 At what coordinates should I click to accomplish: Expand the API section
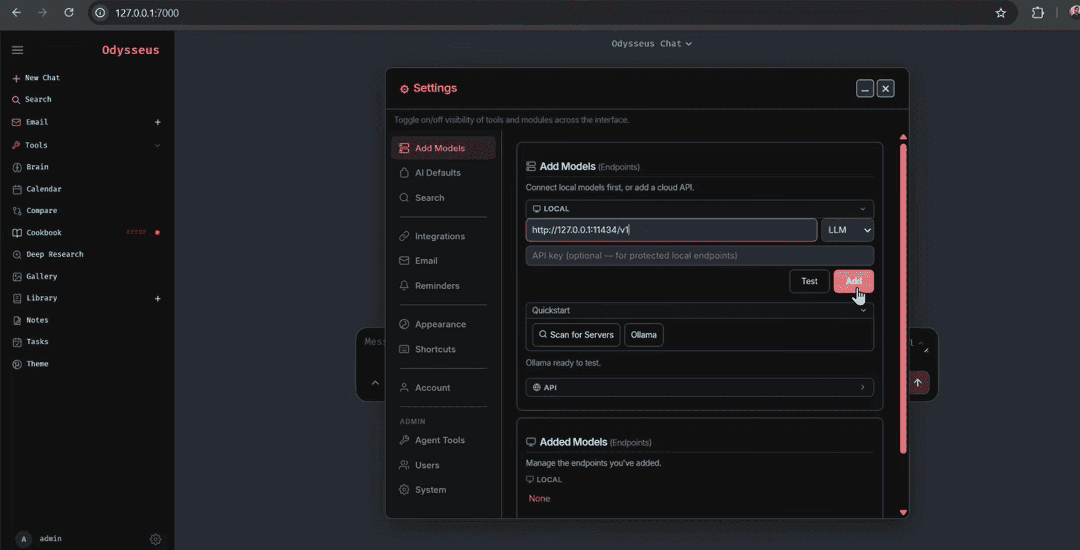pyautogui.click(x=699, y=387)
